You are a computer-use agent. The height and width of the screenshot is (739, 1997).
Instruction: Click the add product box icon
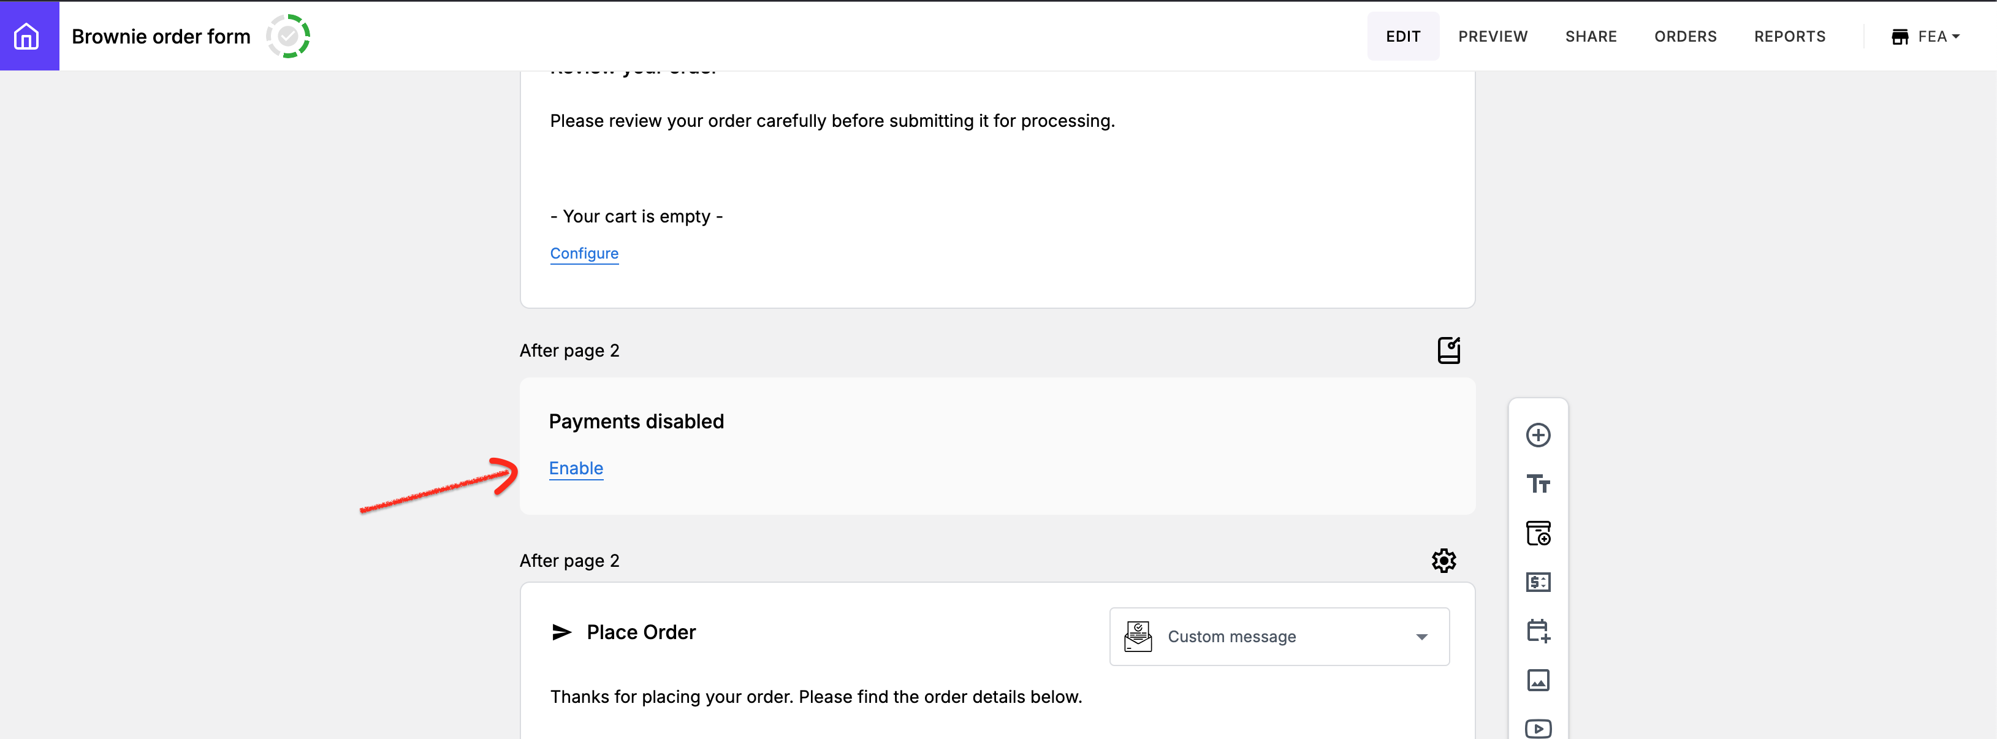(x=1538, y=533)
